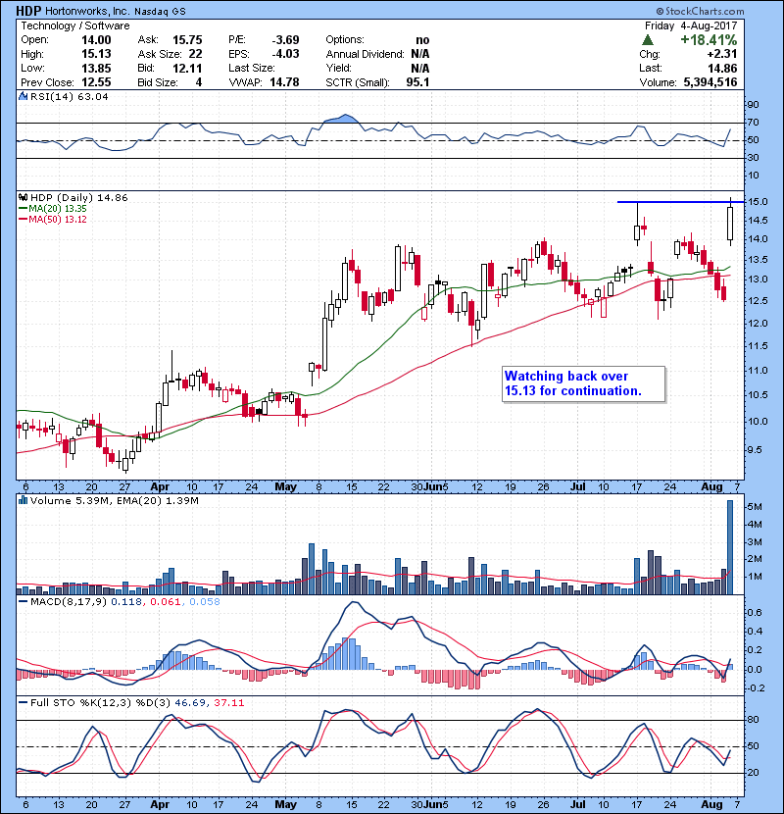
Task: Click the High value 15.13
Action: click(x=96, y=54)
